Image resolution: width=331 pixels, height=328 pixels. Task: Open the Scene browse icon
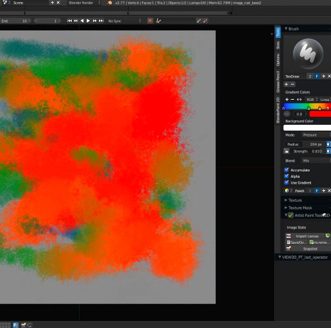5,3
